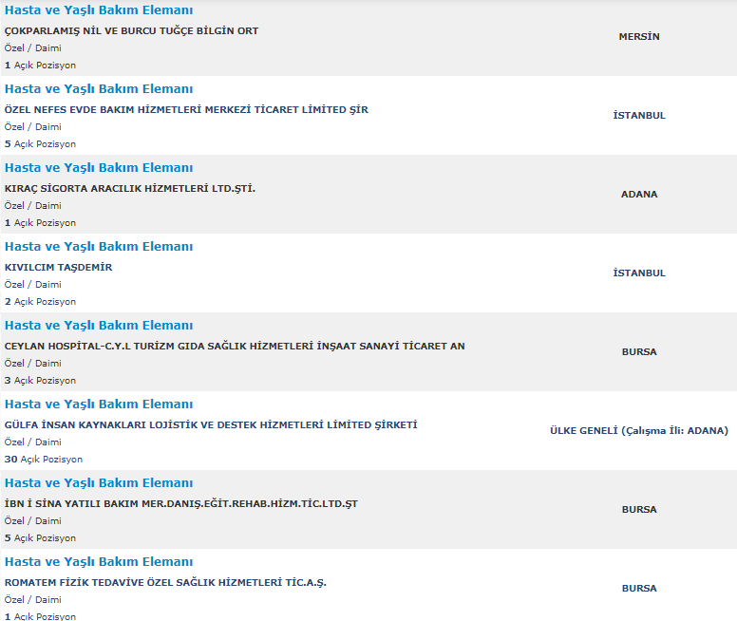Open the ROMATEM FİZİK TEDAVİ job title link
The image size is (737, 621).
click(99, 562)
